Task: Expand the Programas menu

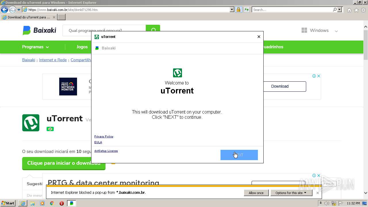Action: pos(35,47)
